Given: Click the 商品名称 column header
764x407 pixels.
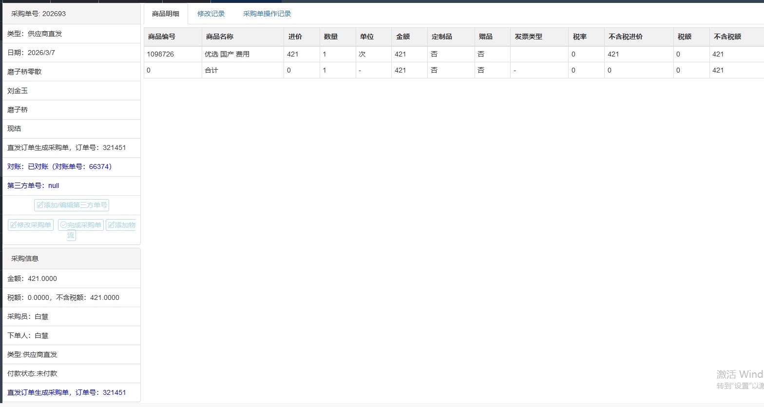Looking at the screenshot, I should 220,37.
